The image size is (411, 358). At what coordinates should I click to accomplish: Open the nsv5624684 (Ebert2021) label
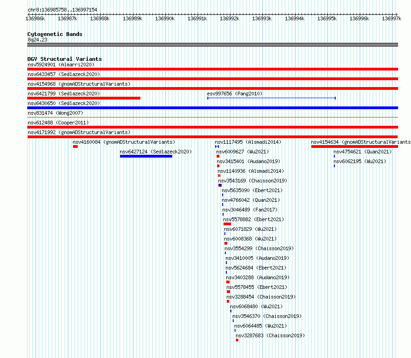tap(256, 268)
